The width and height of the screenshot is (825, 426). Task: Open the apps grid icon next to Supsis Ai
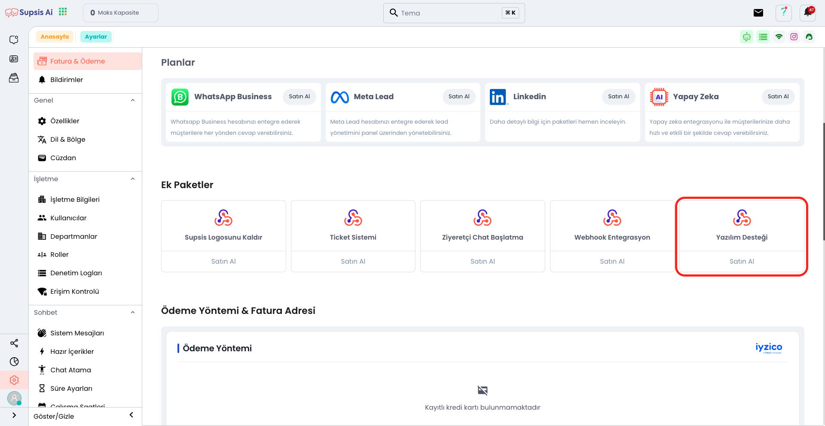[x=63, y=12]
